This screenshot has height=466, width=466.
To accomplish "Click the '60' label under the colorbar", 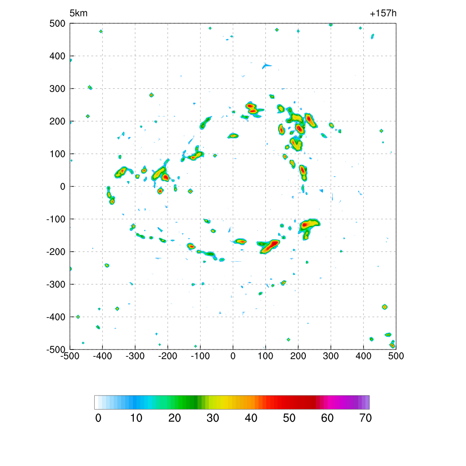I will coord(327,418).
